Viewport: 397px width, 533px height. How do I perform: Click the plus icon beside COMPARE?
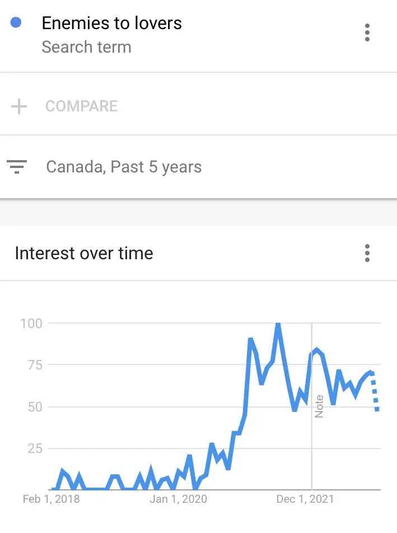19,106
